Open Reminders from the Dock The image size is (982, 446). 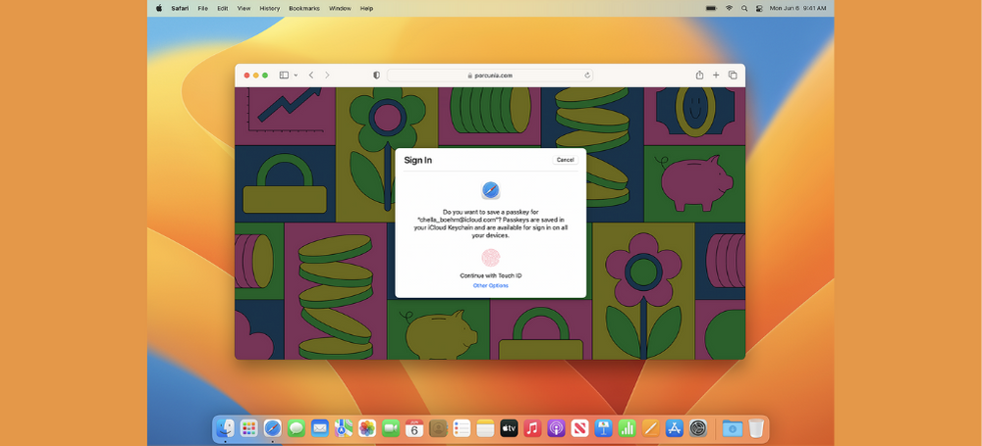pyautogui.click(x=462, y=427)
